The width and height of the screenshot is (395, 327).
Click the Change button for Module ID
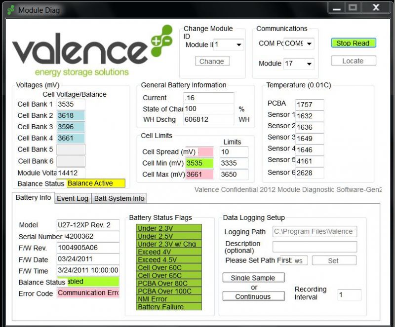point(212,61)
